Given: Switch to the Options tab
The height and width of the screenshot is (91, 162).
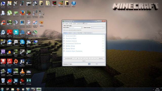Looking at the screenshot, I should point(70,33).
